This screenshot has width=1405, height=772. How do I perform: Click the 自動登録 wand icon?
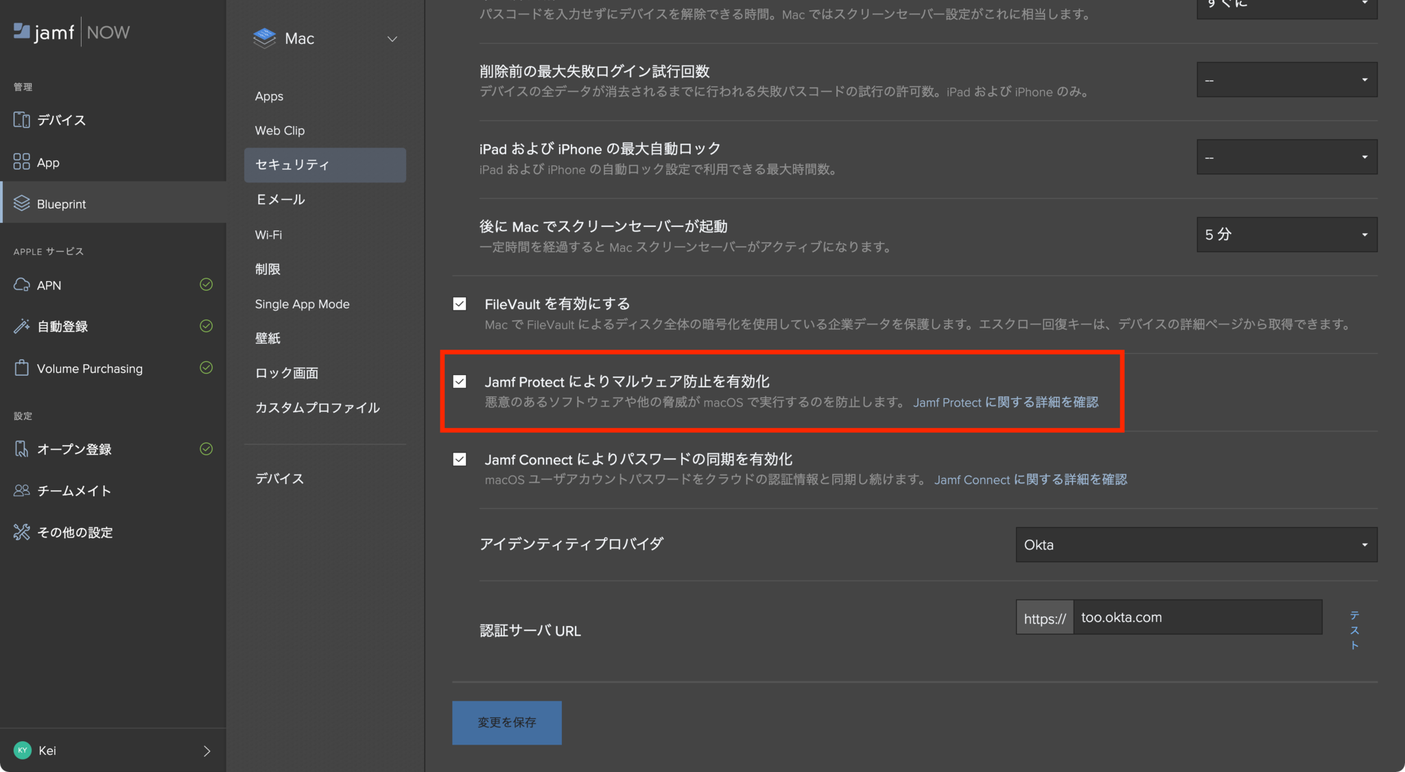[21, 326]
